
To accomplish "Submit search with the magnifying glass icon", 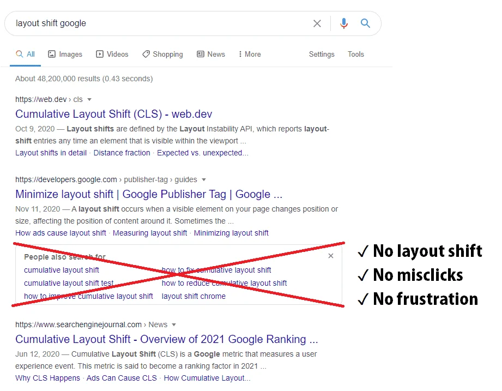I will tap(365, 23).
